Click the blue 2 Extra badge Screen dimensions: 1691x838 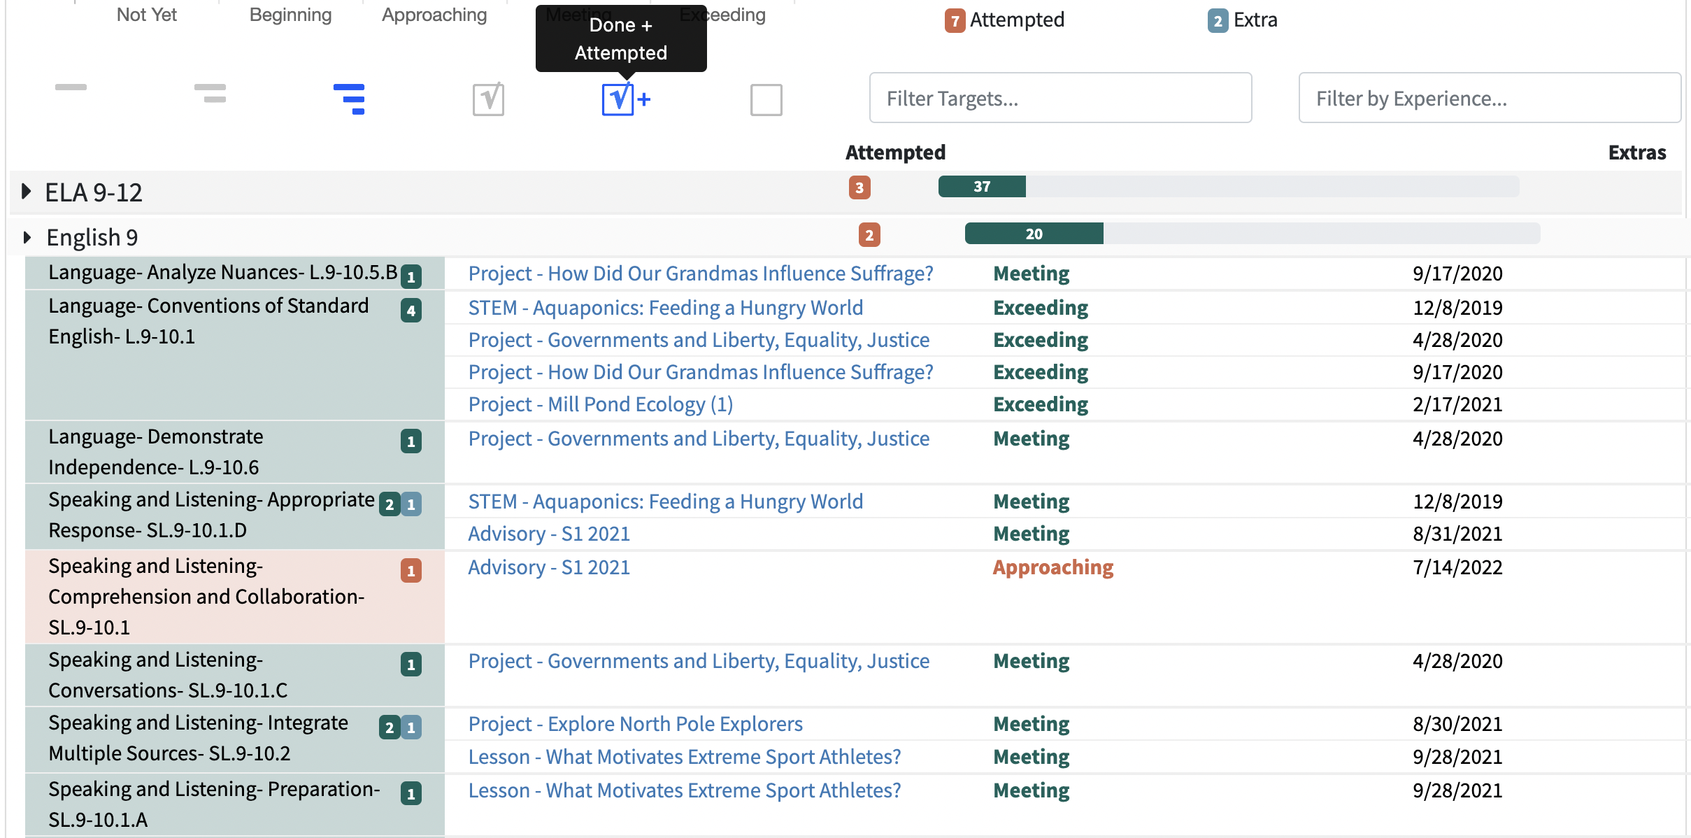(1218, 21)
